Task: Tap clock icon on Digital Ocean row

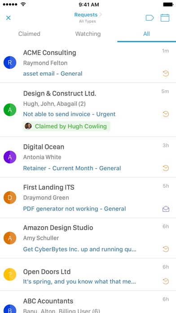Action: [x=166, y=168]
